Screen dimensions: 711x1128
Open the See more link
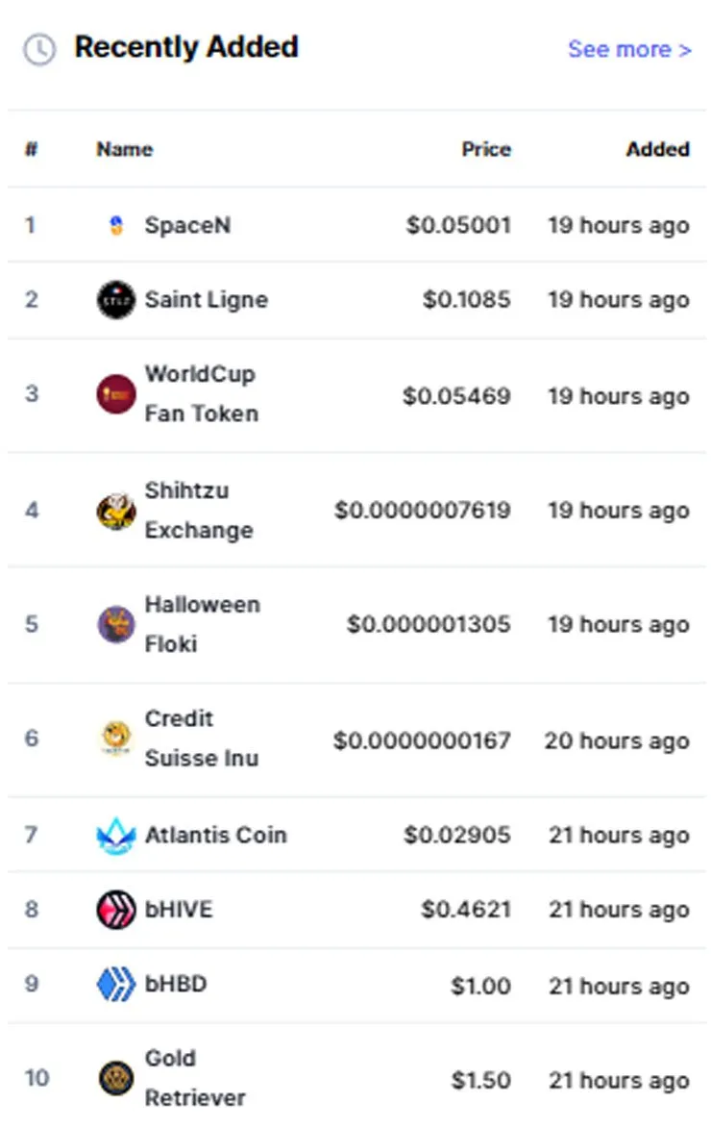pyautogui.click(x=629, y=49)
